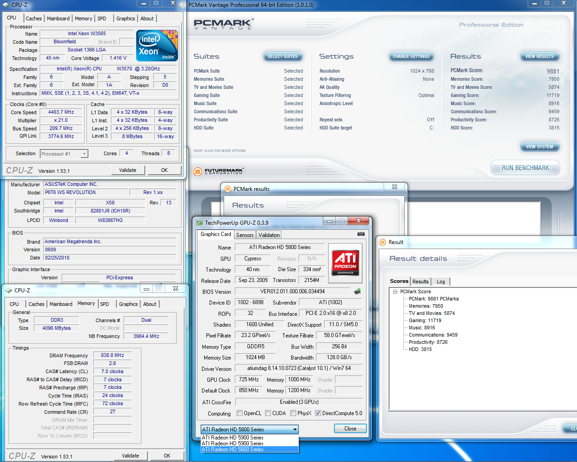Select 'HDD: 3815' in scores tree
The width and height of the screenshot is (577, 462).
coord(420,349)
